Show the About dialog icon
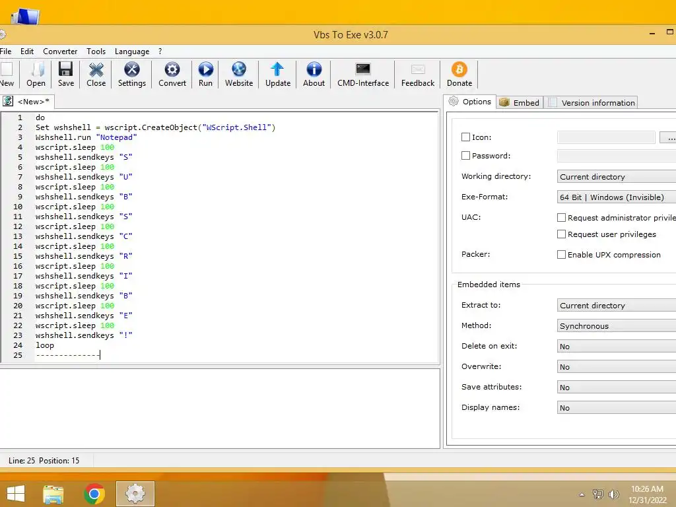The width and height of the screenshot is (676, 507). coord(314,74)
